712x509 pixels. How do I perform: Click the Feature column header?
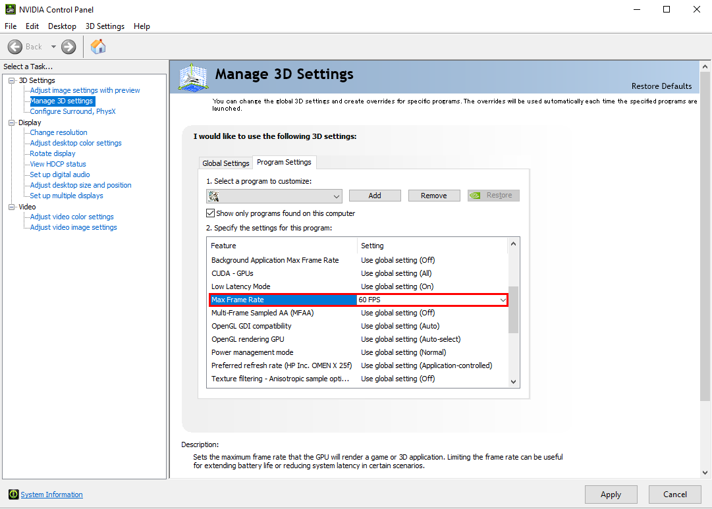point(283,246)
